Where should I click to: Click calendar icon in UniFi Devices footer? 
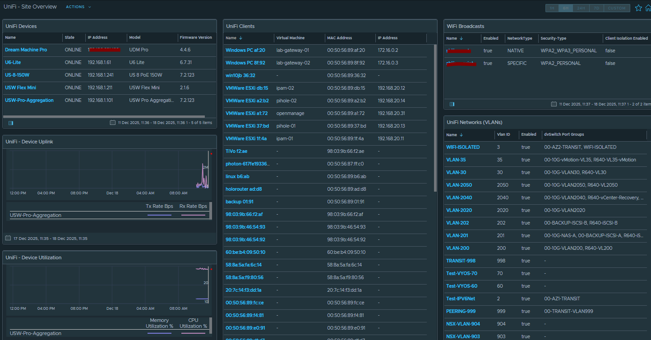113,123
